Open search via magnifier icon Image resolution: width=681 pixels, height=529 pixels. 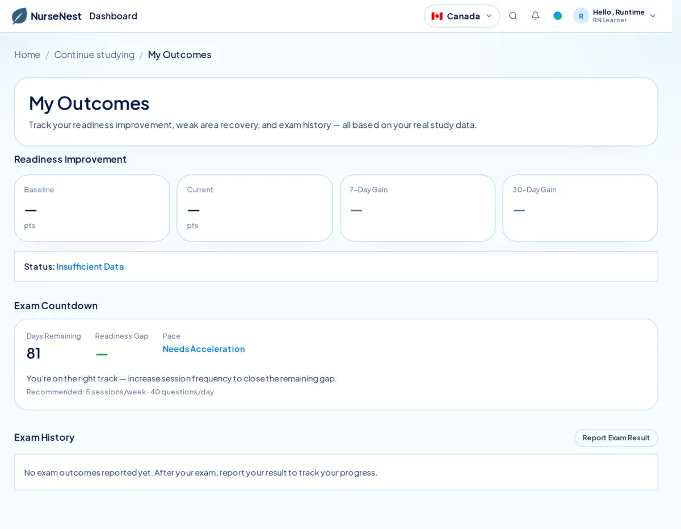click(513, 16)
